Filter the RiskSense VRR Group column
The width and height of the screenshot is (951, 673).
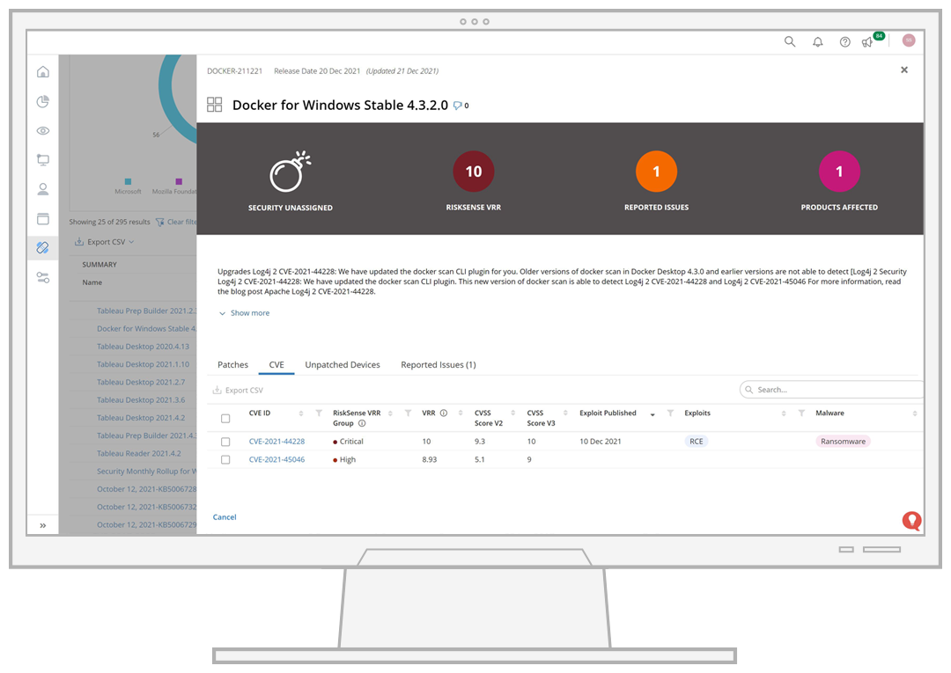[x=409, y=413]
